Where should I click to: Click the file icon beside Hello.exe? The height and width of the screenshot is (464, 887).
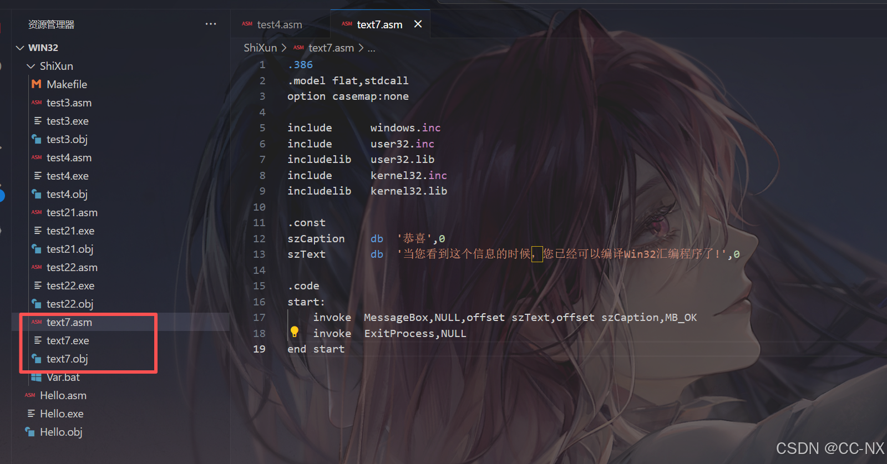click(x=31, y=414)
